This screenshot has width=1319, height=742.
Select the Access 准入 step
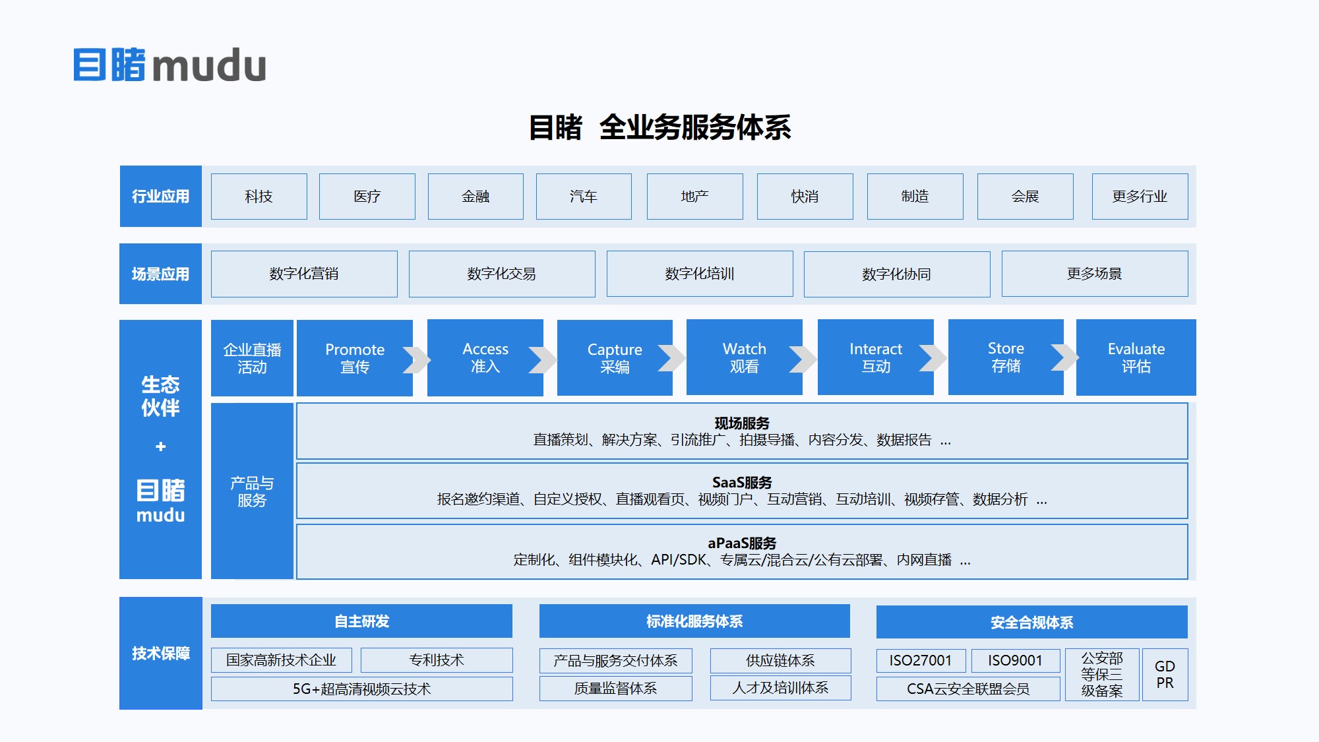[x=485, y=358]
